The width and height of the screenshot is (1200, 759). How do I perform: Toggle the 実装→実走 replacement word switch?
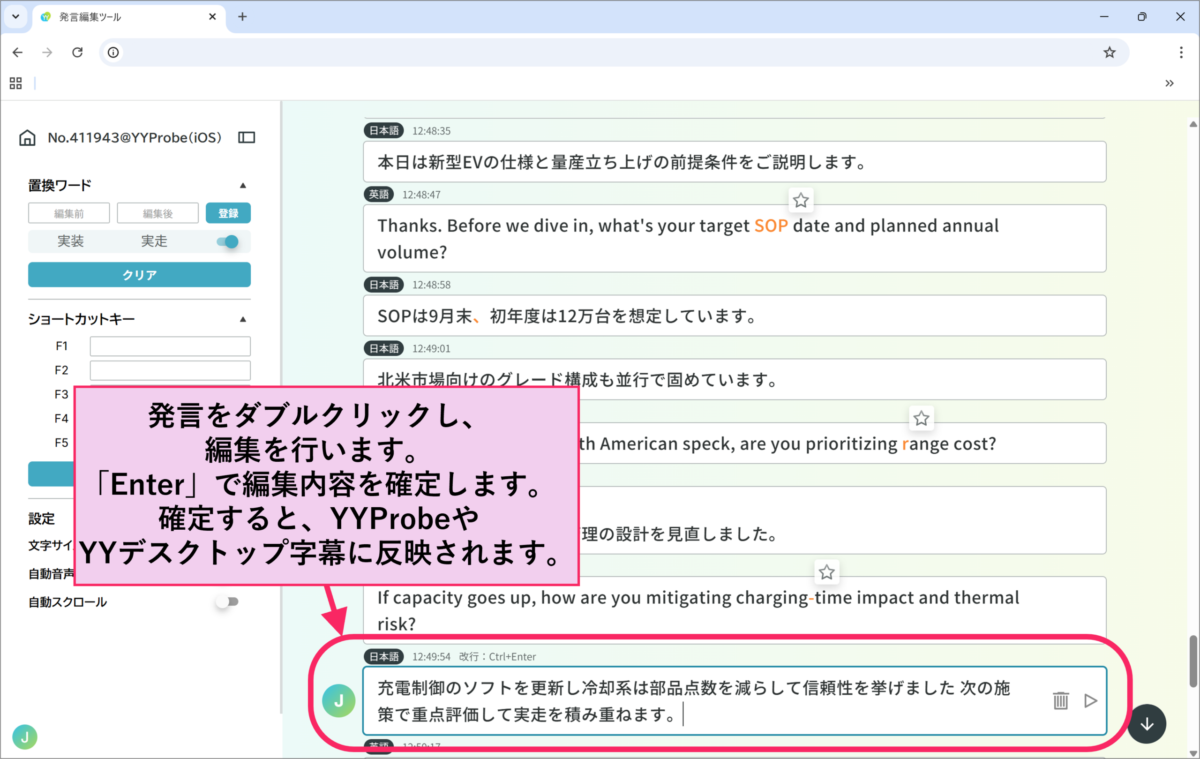point(227,242)
